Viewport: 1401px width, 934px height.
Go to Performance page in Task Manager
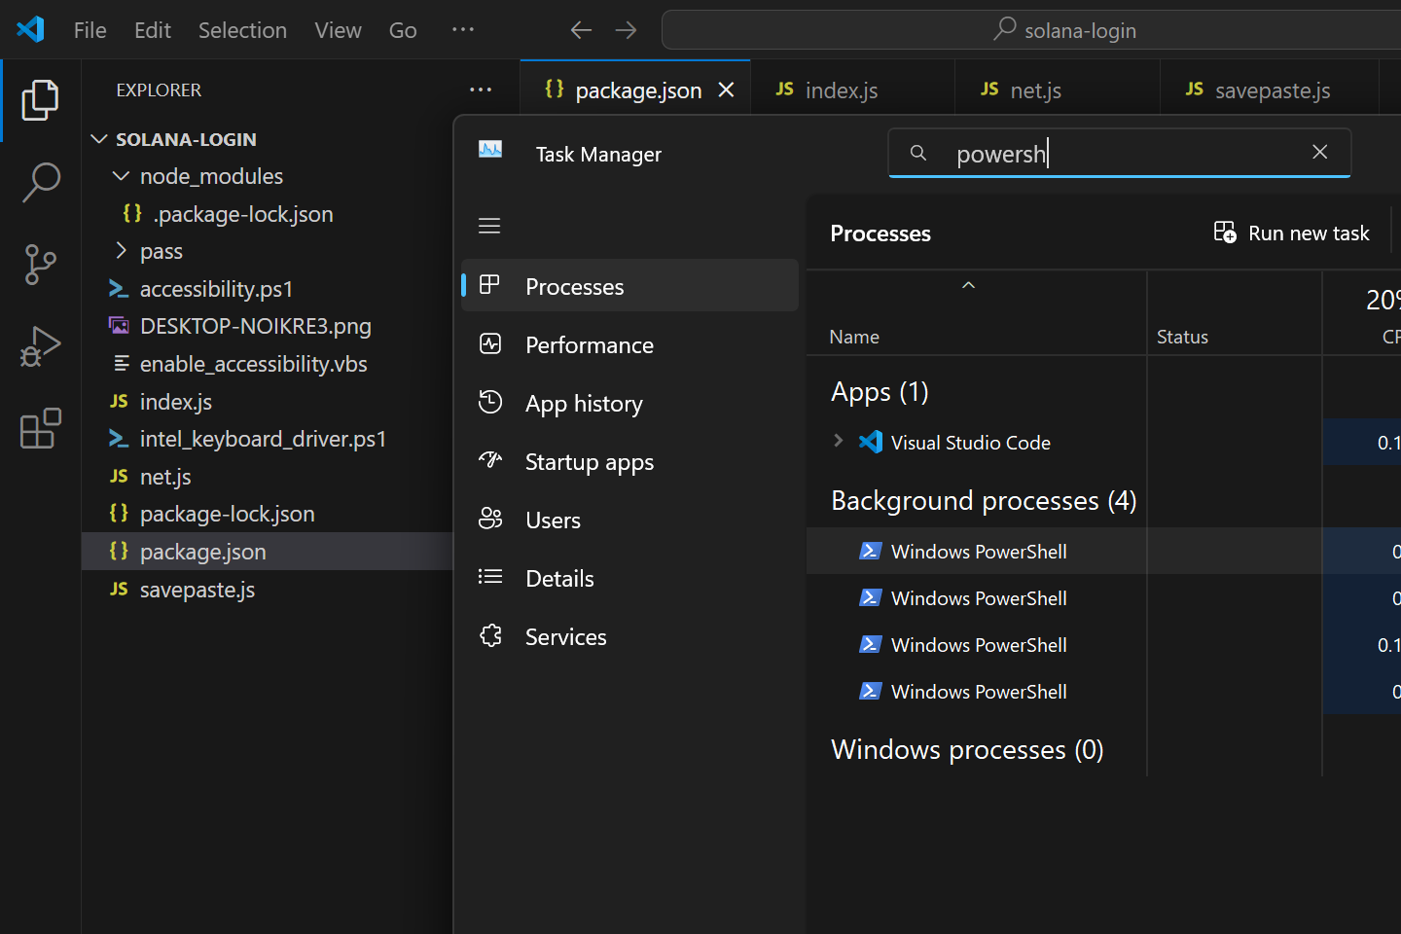coord(589,345)
